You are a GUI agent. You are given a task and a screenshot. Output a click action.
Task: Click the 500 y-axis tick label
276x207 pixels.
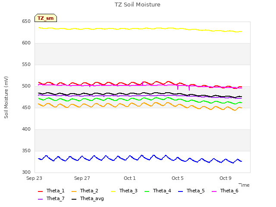click(26, 86)
